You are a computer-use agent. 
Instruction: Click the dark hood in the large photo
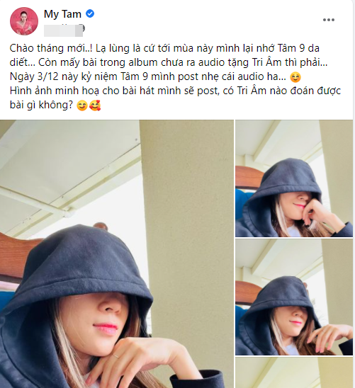(74, 267)
